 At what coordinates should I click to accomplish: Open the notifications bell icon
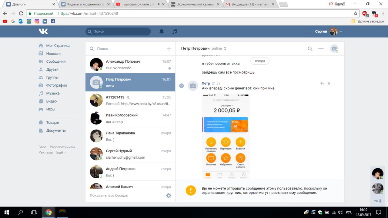click(162, 31)
